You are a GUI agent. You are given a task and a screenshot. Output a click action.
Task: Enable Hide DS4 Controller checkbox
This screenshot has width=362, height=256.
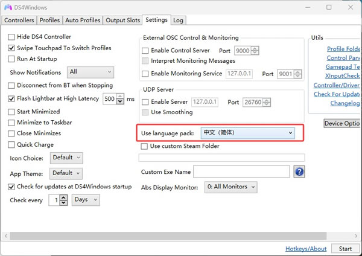click(x=11, y=37)
